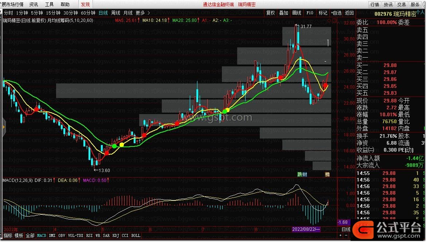Add stock via +自选 button
Viewport: 427px width, 242px height.
[336, 13]
